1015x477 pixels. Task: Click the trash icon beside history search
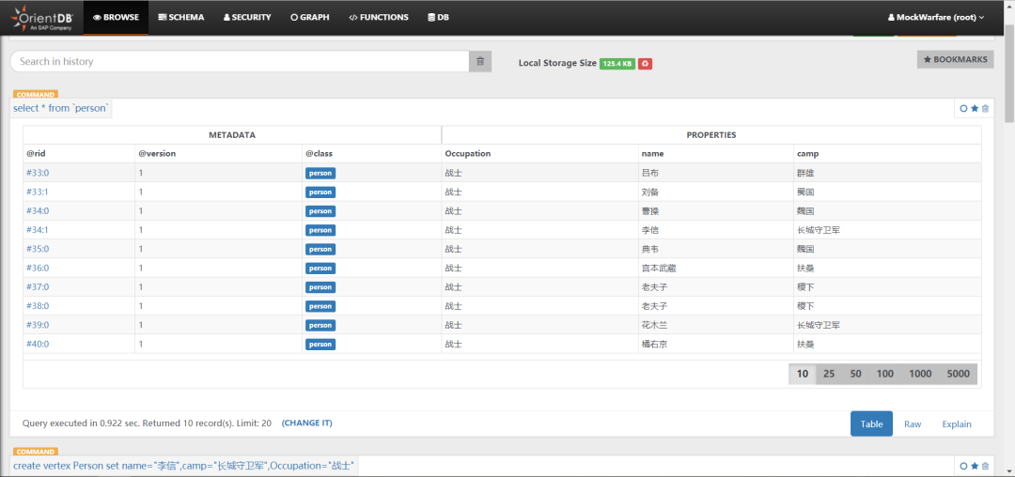tap(480, 61)
